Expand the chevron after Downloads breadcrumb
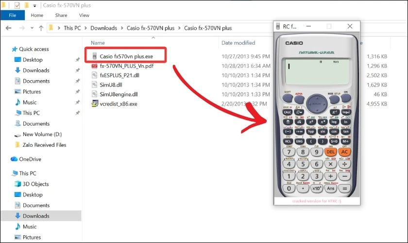Image resolution: width=408 pixels, height=243 pixels. 121,28
